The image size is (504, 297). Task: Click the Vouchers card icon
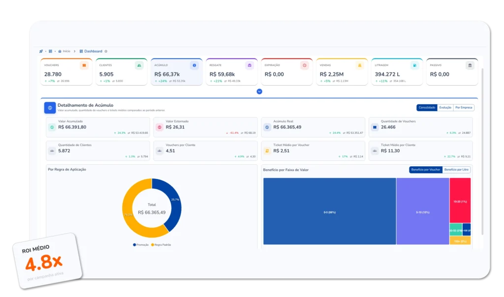click(x=84, y=65)
